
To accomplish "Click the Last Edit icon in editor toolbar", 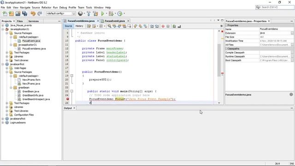I will point(89,26).
